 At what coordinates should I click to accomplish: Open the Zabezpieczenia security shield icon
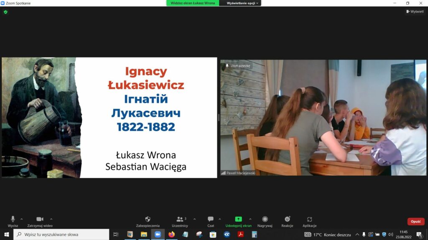tap(148, 220)
